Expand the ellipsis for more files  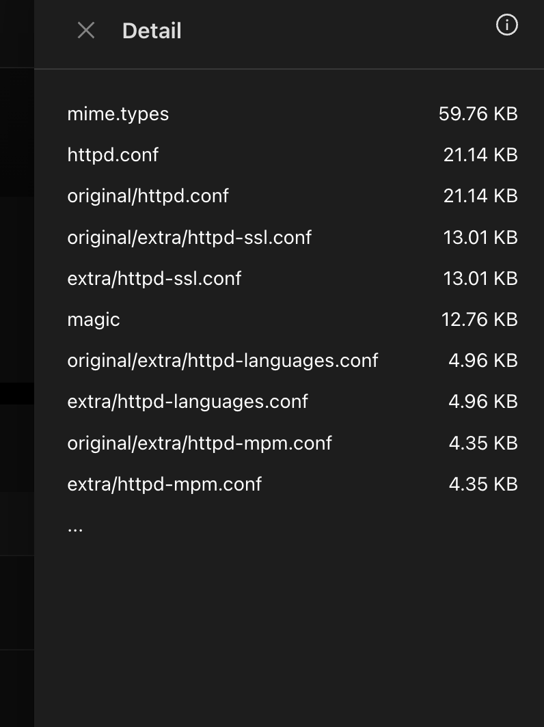75,530
